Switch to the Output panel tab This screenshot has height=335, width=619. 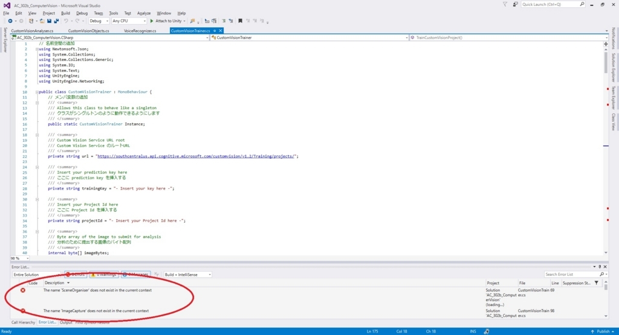point(66,322)
